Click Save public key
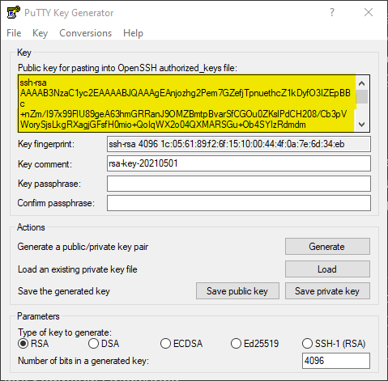The width and height of the screenshot is (388, 381). pyautogui.click(x=237, y=291)
